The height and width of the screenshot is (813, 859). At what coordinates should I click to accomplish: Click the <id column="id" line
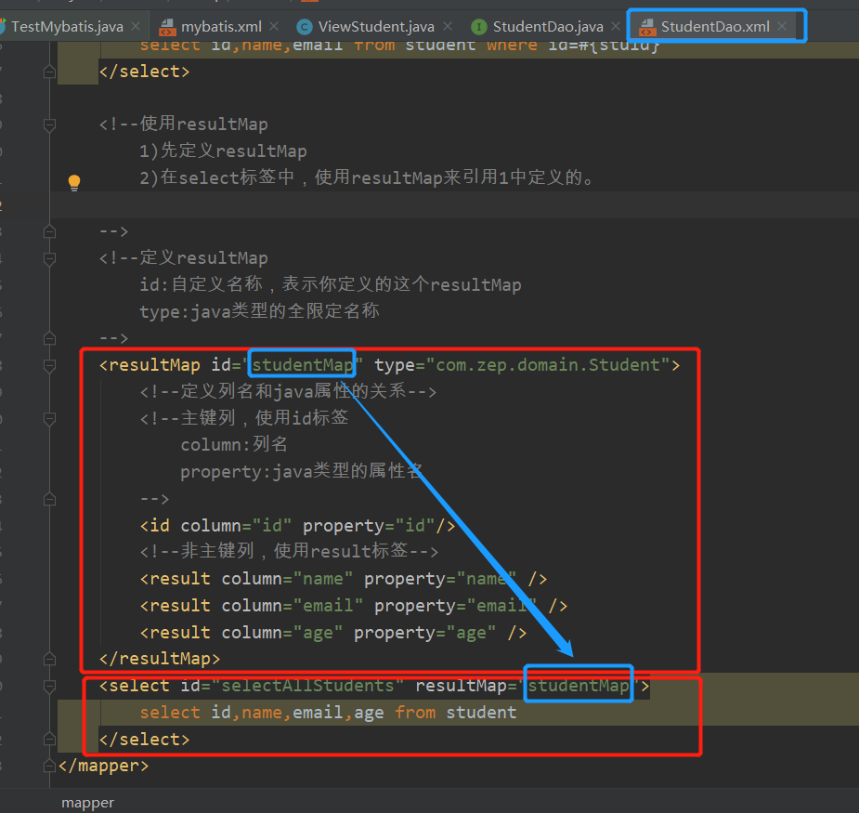click(x=298, y=526)
